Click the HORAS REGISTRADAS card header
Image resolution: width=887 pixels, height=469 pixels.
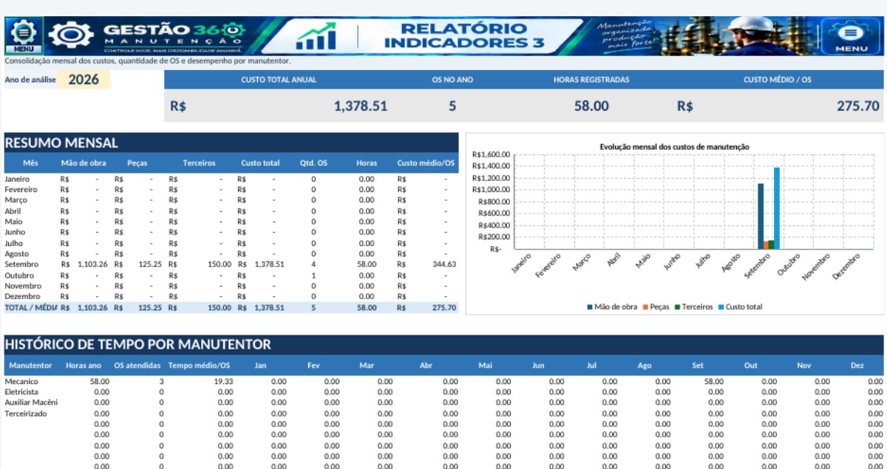pos(591,80)
